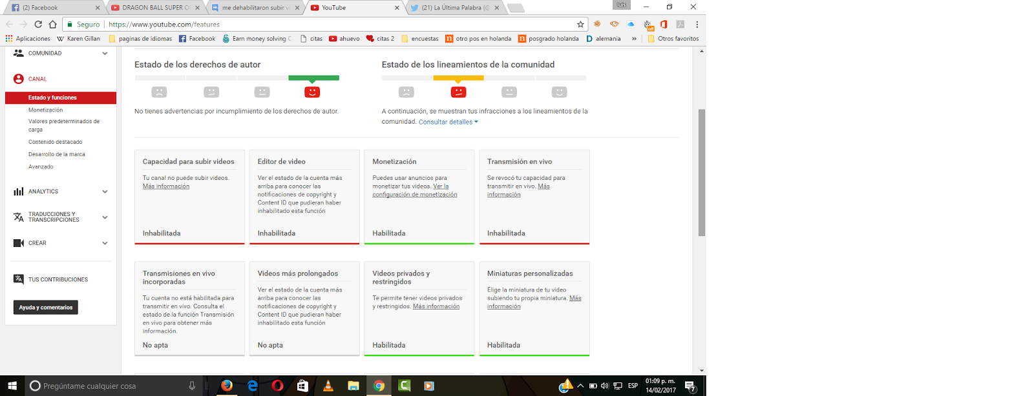The height and width of the screenshot is (396, 1034).
Task: Open VLC media player from taskbar
Action: (x=328, y=386)
